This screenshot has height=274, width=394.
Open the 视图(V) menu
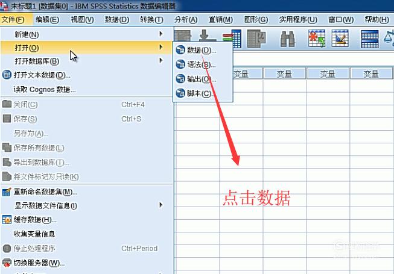pos(83,19)
